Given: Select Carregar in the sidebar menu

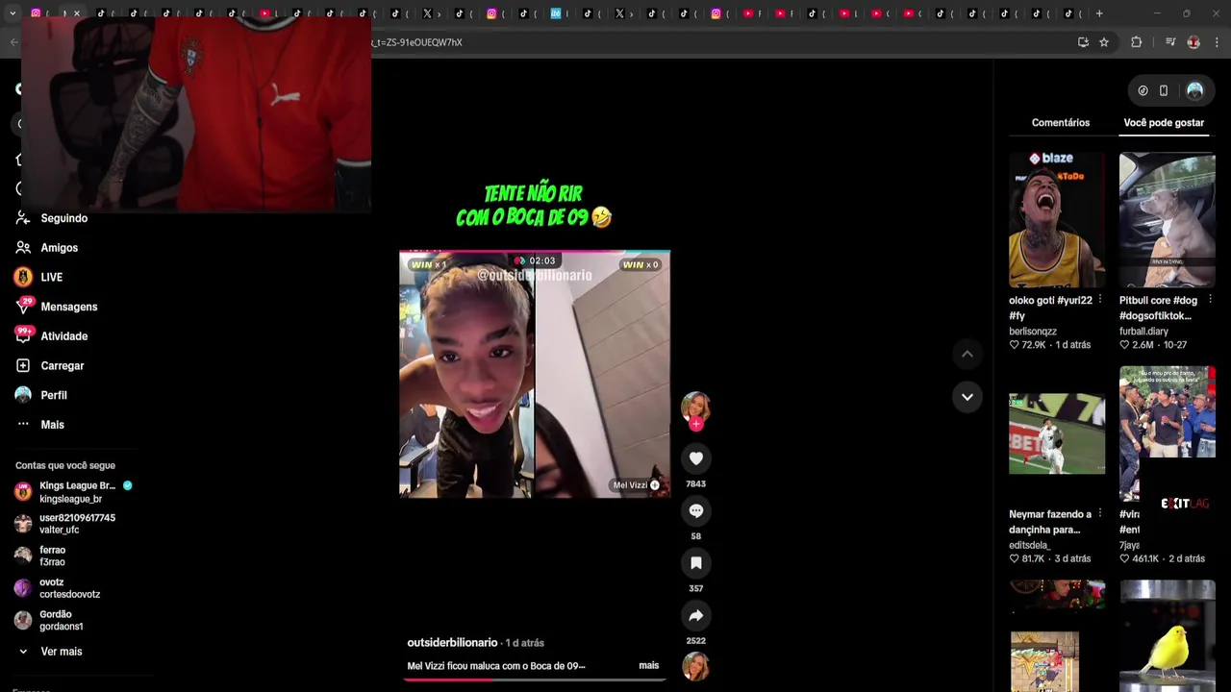Looking at the screenshot, I should (63, 365).
